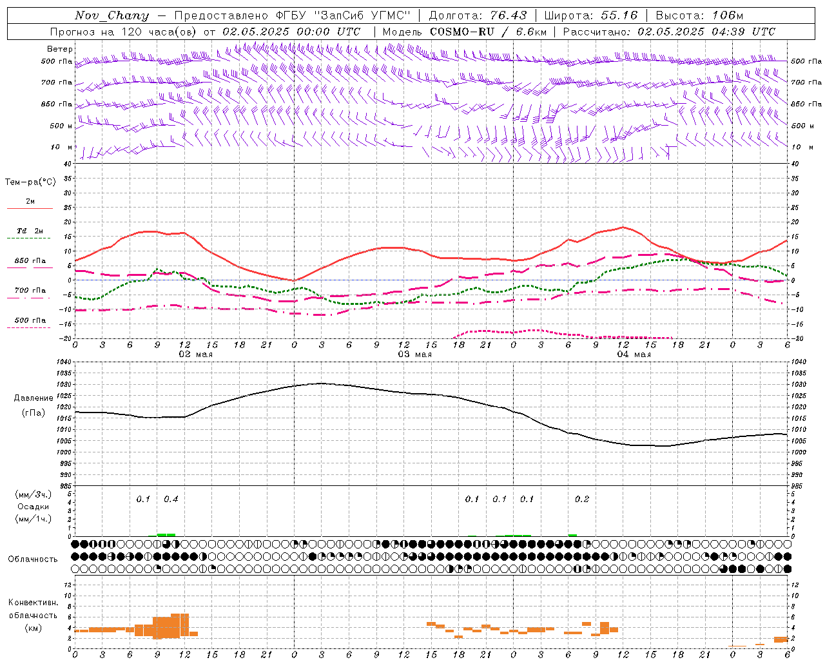Click the green dashed Td 2м legend line
The image size is (825, 660).
pyautogui.click(x=30, y=238)
